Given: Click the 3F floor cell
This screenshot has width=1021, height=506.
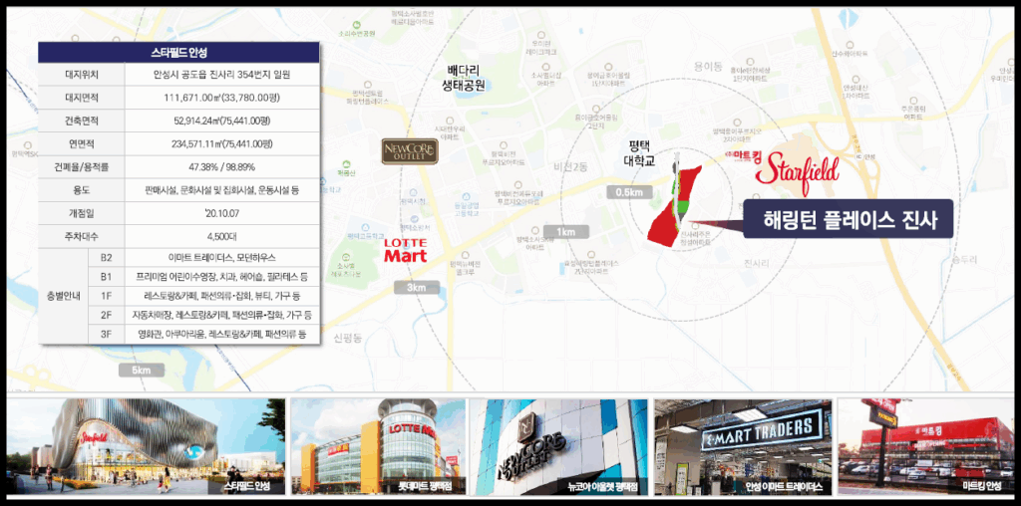Looking at the screenshot, I should point(106,335).
